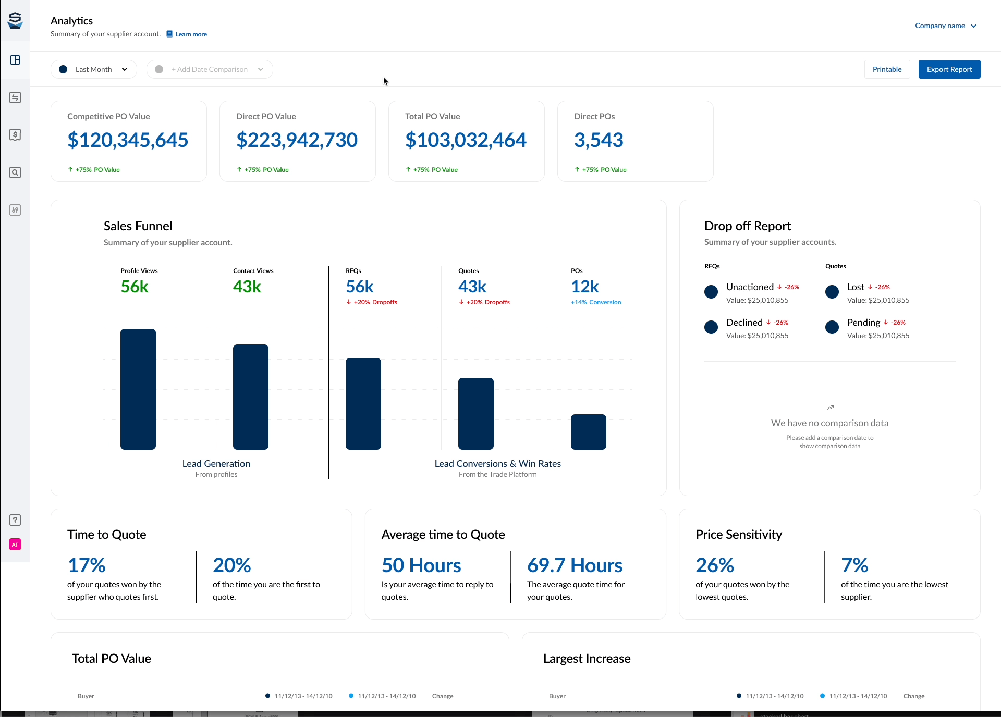The width and height of the screenshot is (1001, 717).
Task: Follow the Learn more link
Action: pyautogui.click(x=191, y=34)
